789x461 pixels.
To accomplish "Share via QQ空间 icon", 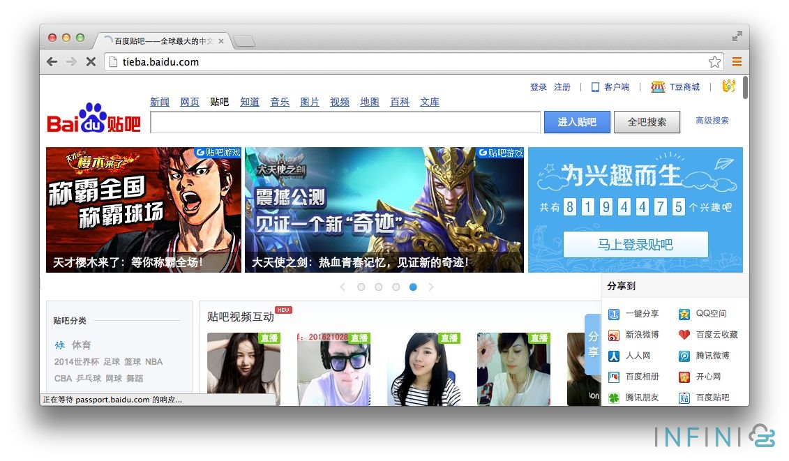I will tap(684, 314).
